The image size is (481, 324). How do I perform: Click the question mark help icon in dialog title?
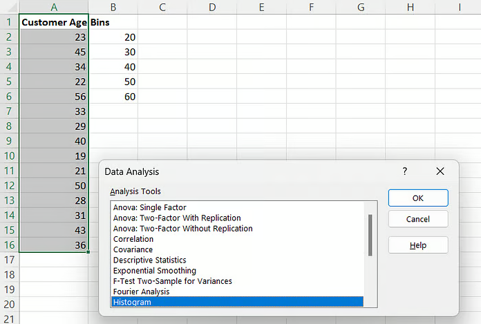[405, 171]
